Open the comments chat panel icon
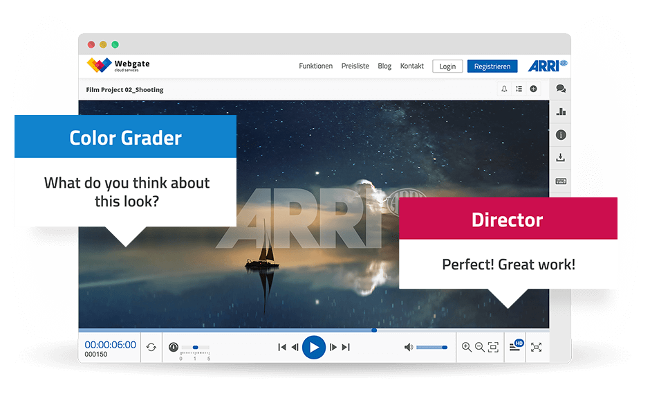 [x=561, y=89]
